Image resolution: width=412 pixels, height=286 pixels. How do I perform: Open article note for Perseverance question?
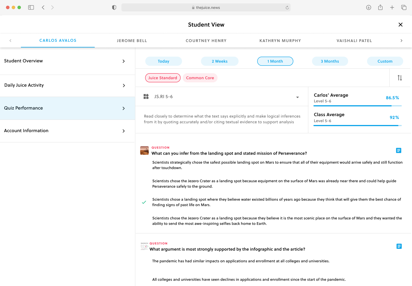pos(399,150)
